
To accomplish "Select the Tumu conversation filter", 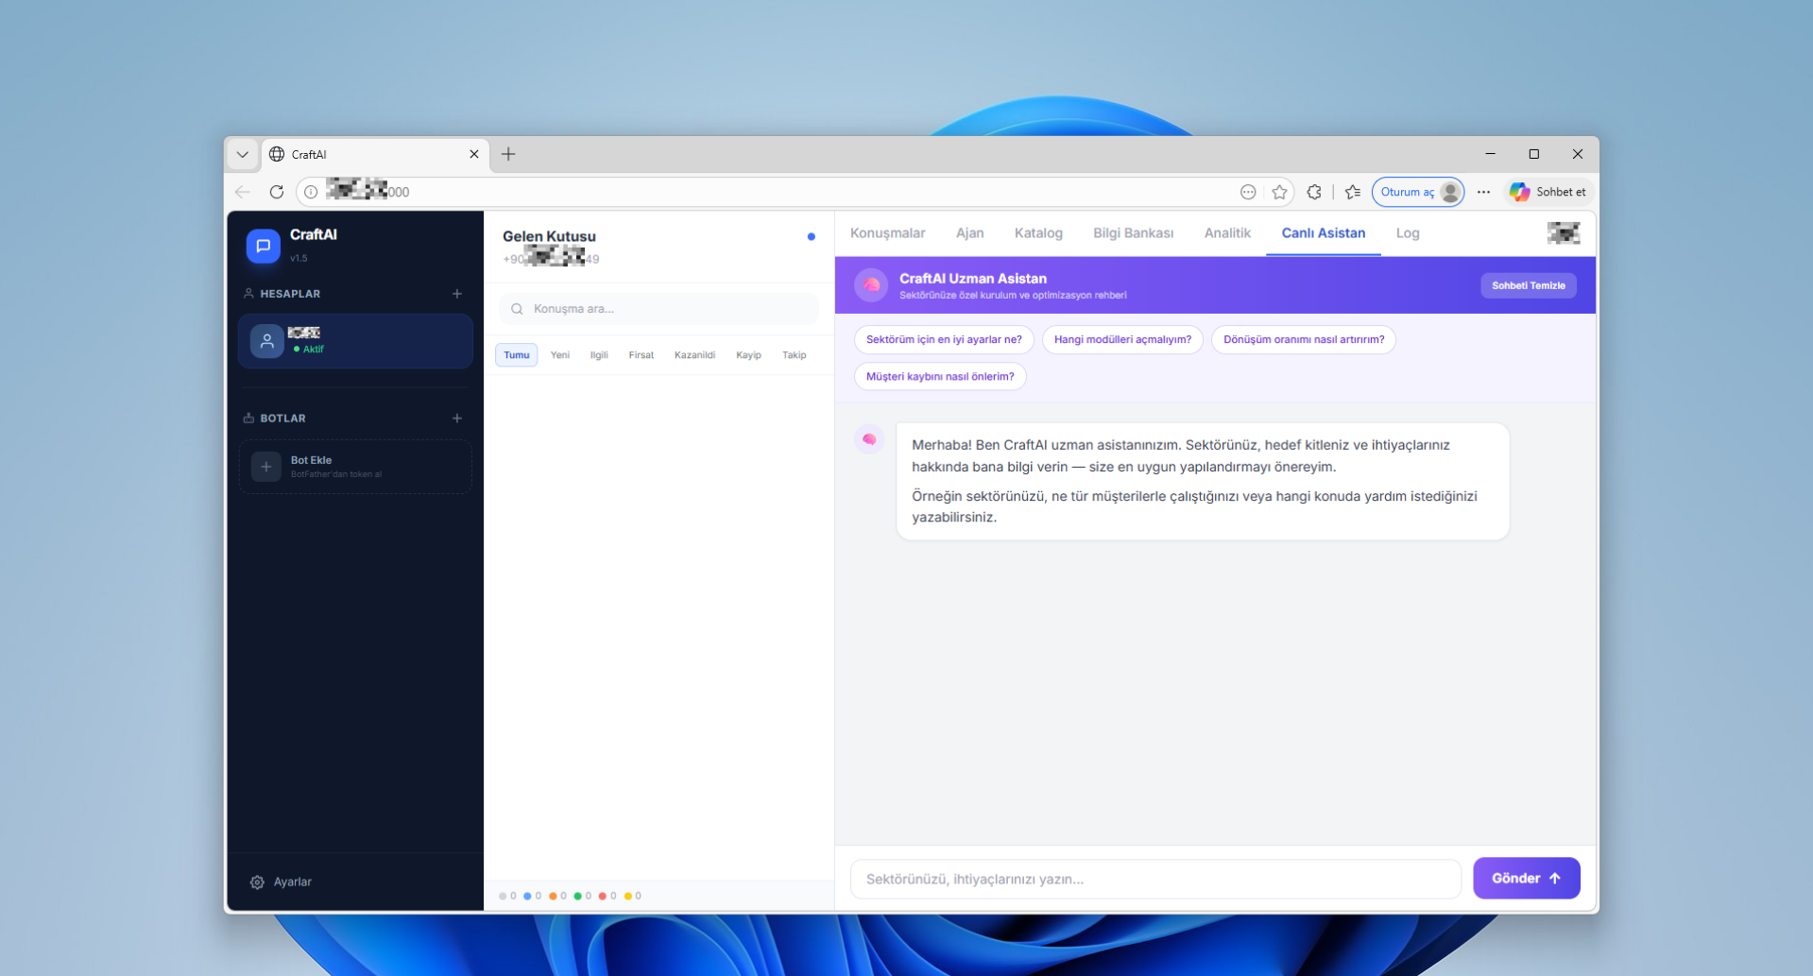I will pos(516,355).
